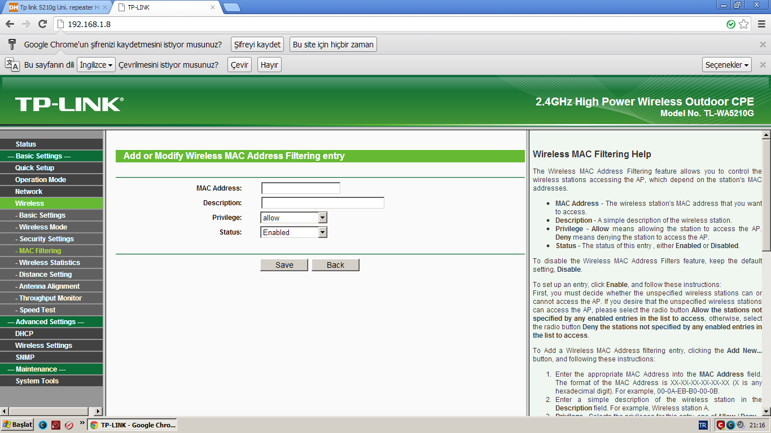This screenshot has height=433, width=771.
Task: Click the browser Back arrow
Action: pyautogui.click(x=10, y=24)
